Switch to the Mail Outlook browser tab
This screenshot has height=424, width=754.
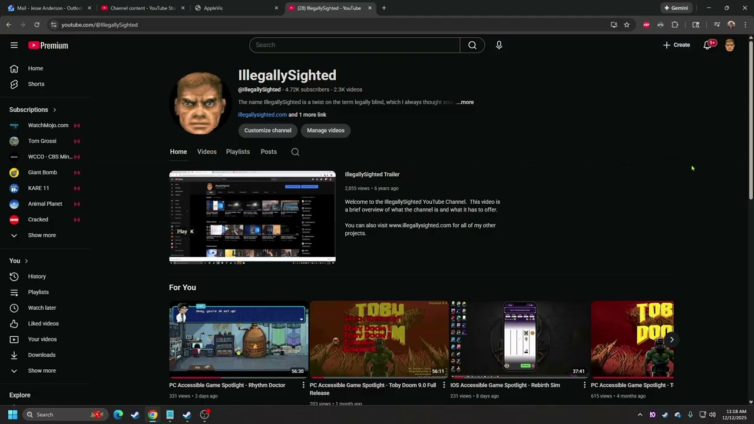pos(49,8)
